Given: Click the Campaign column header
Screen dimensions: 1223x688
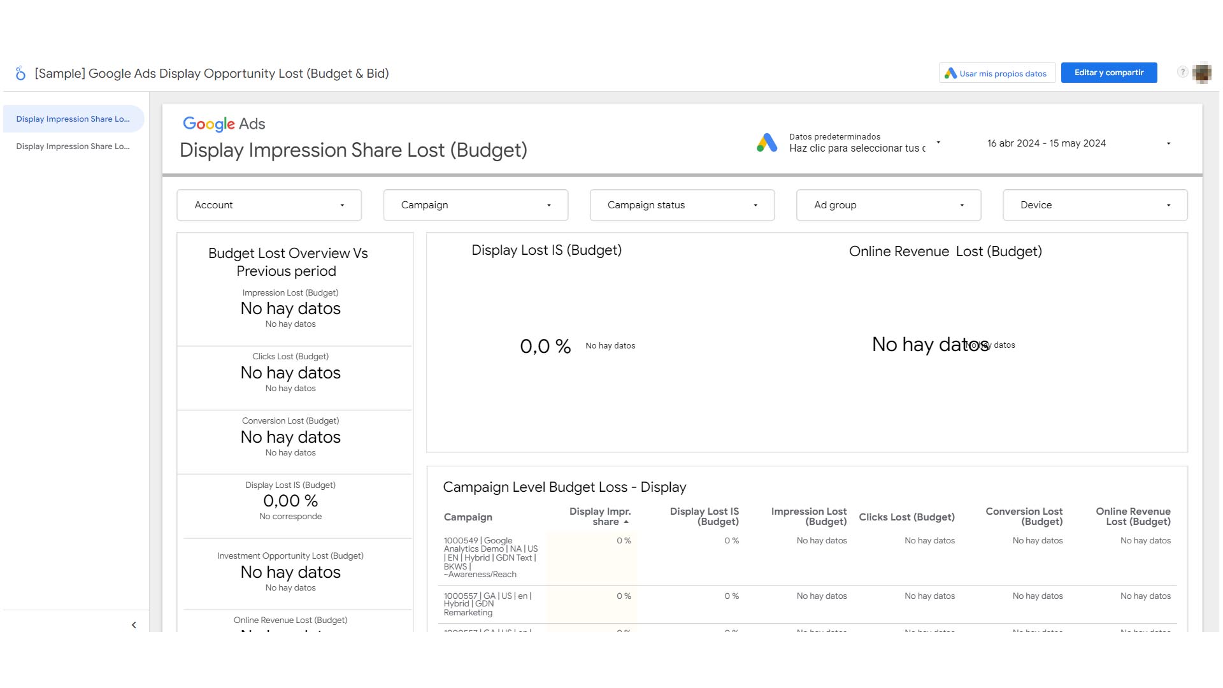Looking at the screenshot, I should [468, 517].
